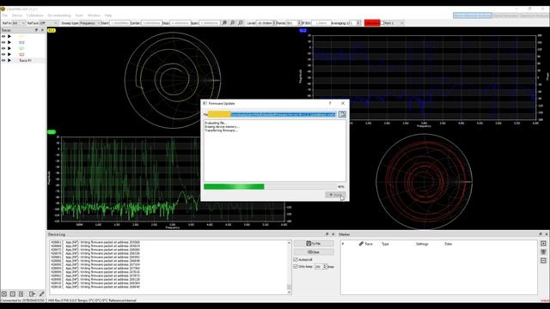
Task: Toggle visibility eye of S22 trace
Action: 3,54
